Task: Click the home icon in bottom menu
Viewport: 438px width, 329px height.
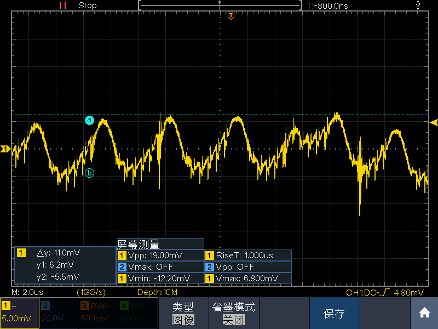Action: (x=424, y=313)
